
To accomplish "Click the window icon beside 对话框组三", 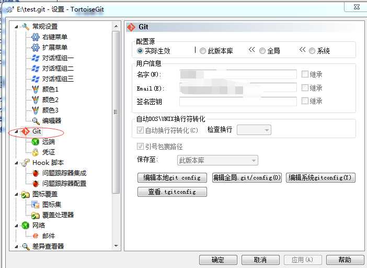I will tap(36, 79).
